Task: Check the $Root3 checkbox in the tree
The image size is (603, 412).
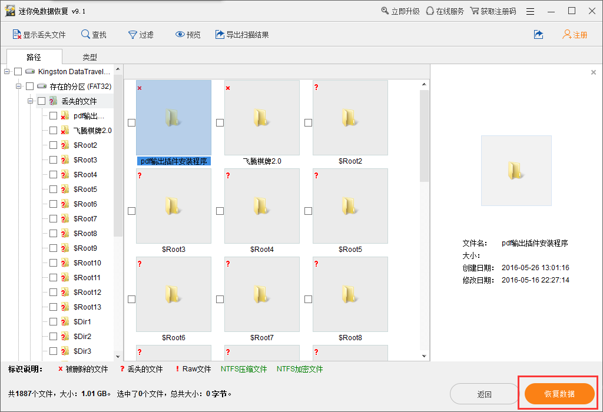Action: pyautogui.click(x=54, y=160)
